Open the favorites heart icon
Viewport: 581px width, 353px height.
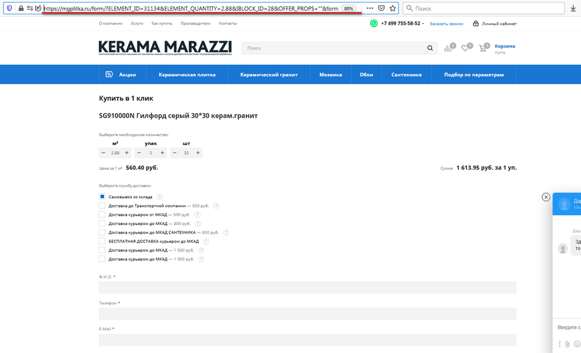tap(465, 48)
